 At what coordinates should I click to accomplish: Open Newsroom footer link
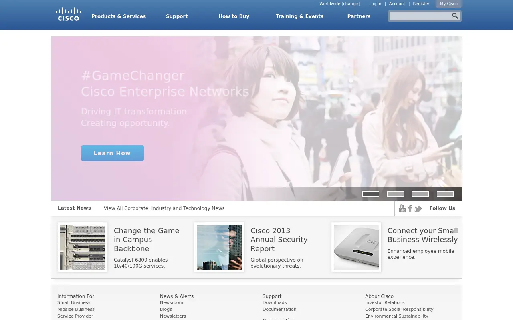click(172, 303)
